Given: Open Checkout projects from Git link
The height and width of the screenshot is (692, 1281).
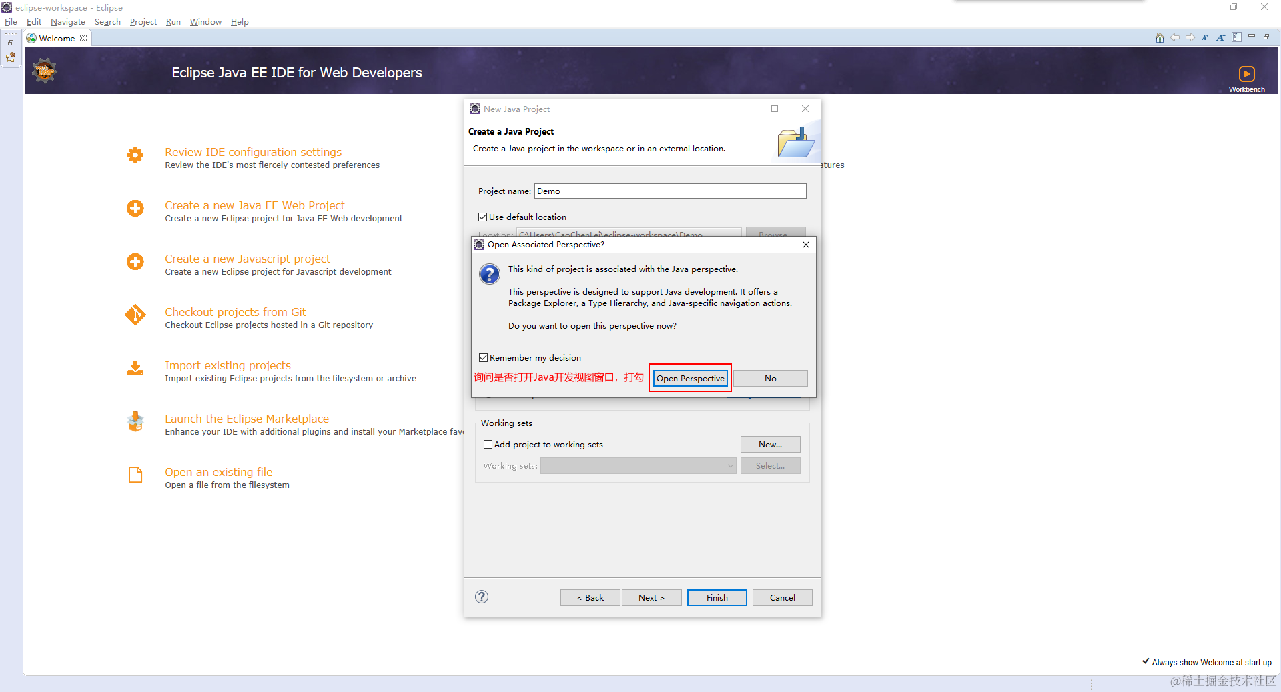Looking at the screenshot, I should point(236,312).
